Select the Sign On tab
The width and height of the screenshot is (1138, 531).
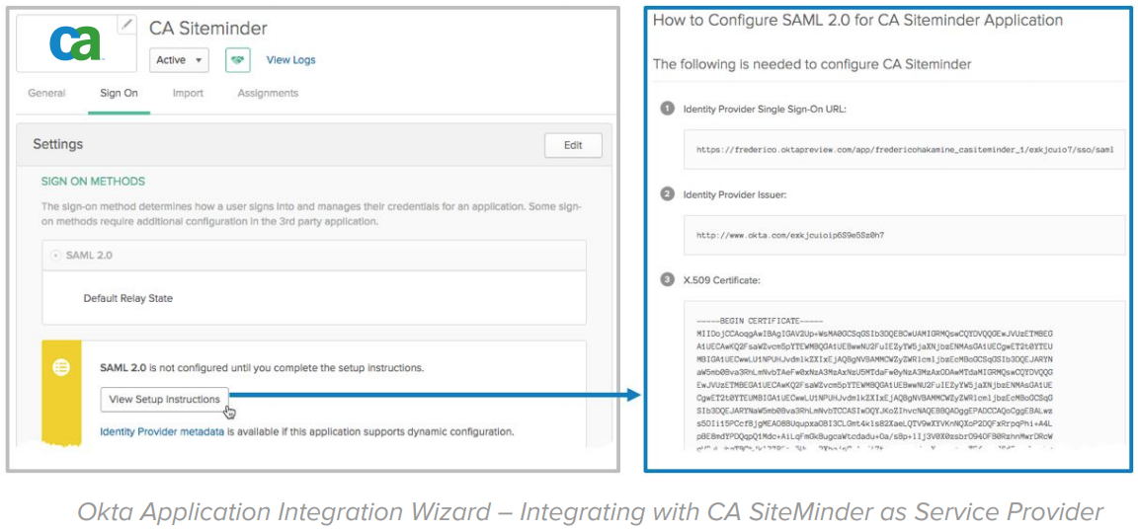point(119,93)
